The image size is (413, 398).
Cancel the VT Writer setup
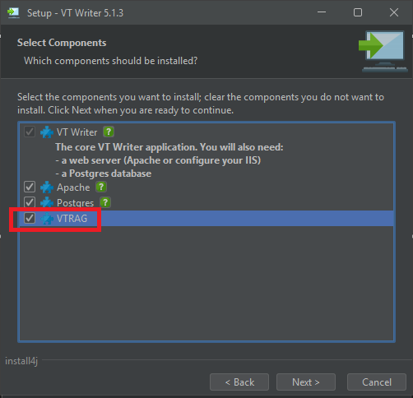[377, 382]
